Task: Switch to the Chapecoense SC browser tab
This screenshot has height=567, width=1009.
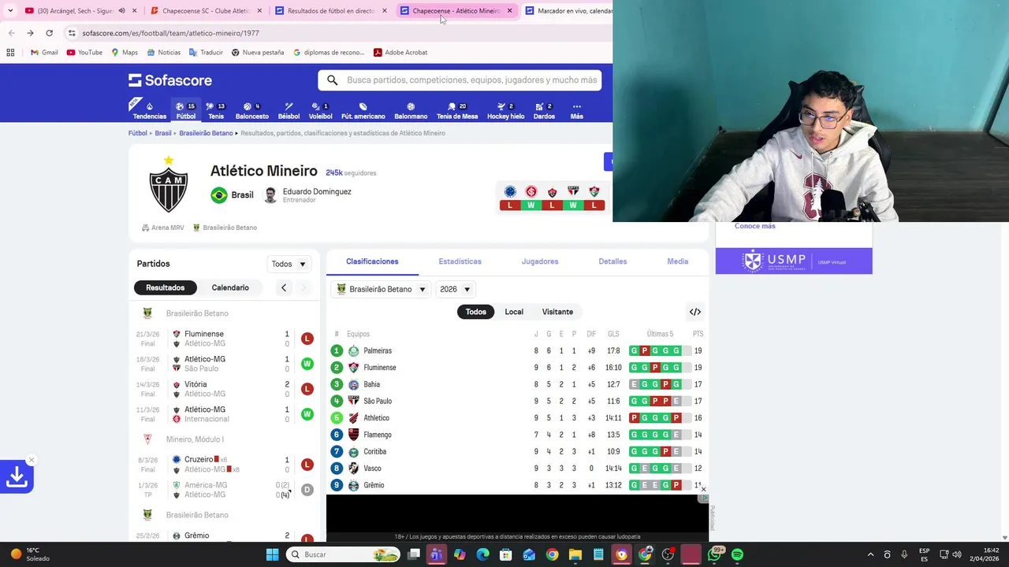Action: [x=206, y=11]
